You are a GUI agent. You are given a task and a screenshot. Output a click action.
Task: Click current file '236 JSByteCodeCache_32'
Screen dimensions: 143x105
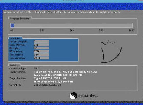click(47, 85)
